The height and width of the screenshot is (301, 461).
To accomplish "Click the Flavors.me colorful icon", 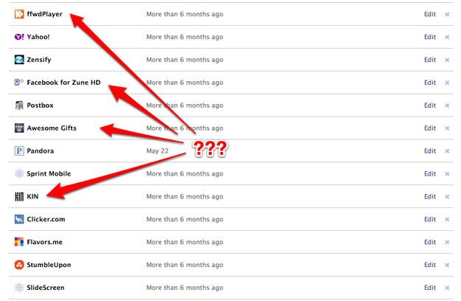I will (19, 242).
